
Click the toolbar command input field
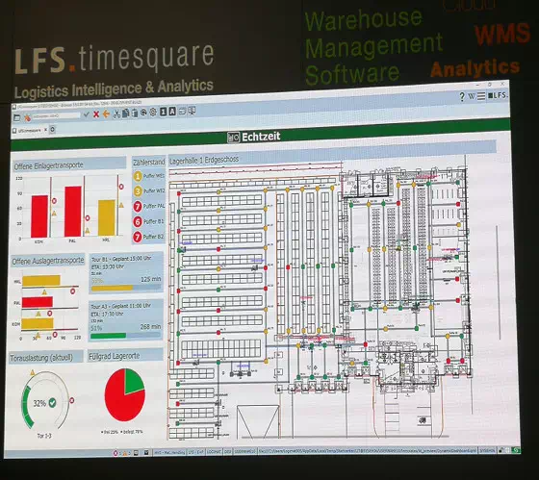click(x=56, y=116)
